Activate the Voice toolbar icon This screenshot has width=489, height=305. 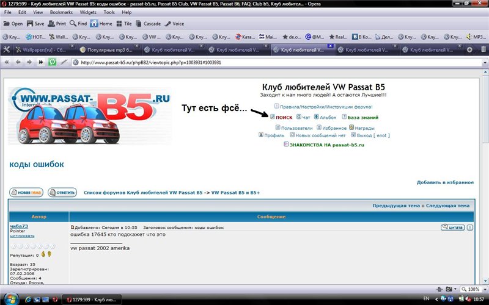[x=174, y=24]
